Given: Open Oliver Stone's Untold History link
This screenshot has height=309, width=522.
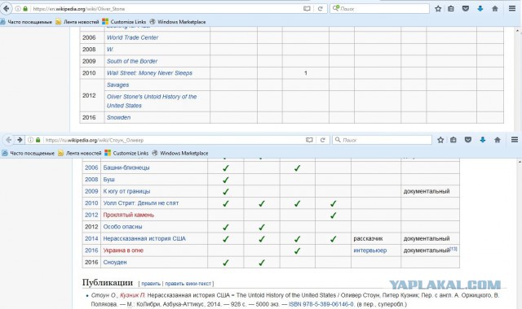Looking at the screenshot, I should 152,101.
